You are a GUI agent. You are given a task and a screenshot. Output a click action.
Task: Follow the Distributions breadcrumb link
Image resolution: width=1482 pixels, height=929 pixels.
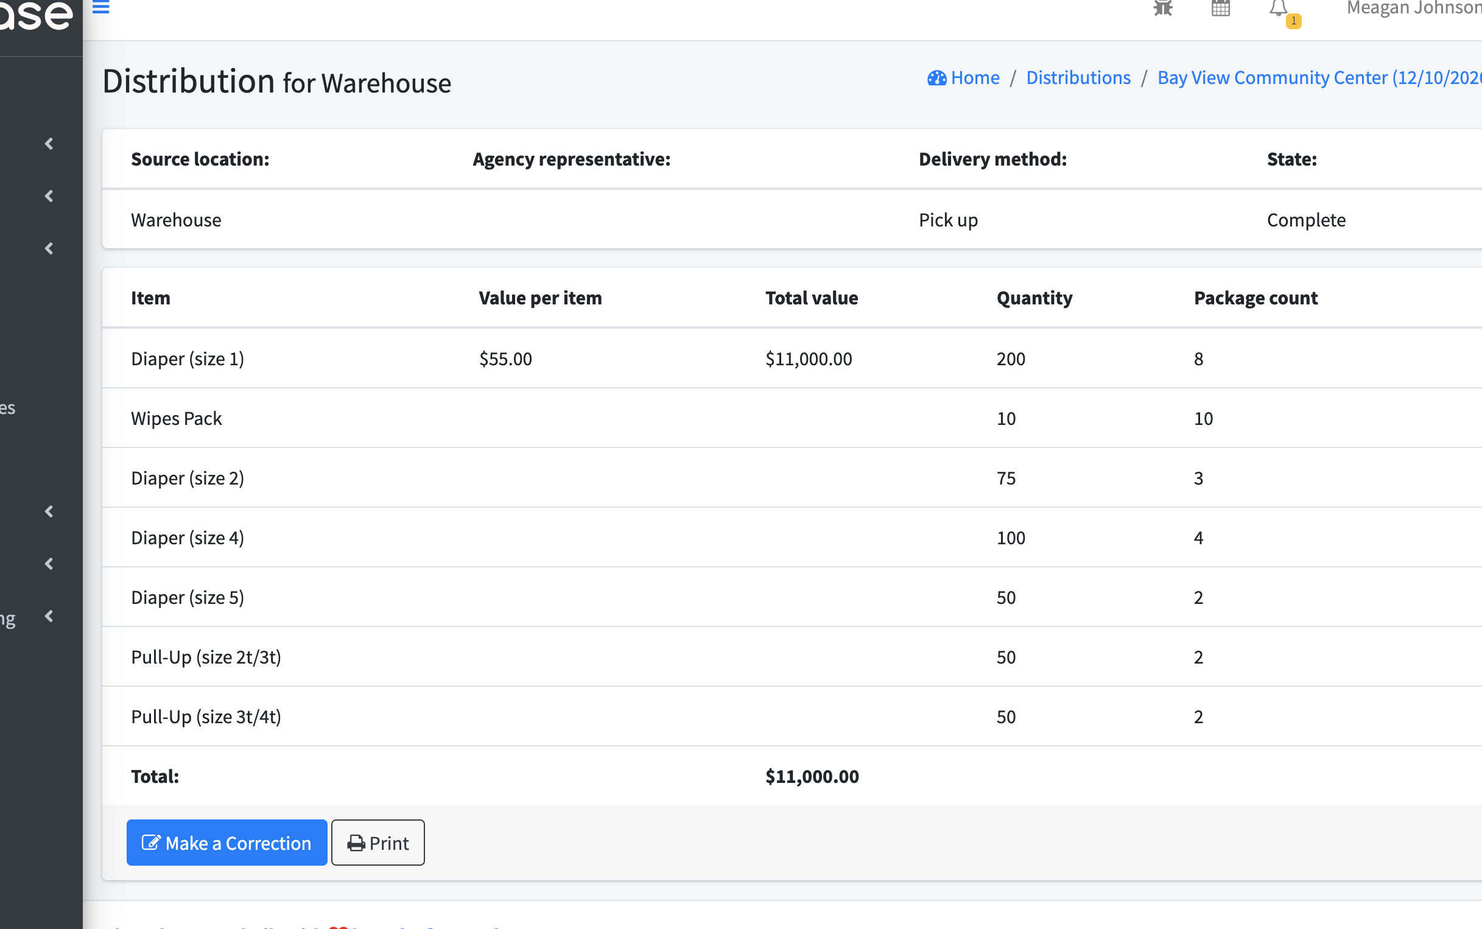pos(1078,78)
